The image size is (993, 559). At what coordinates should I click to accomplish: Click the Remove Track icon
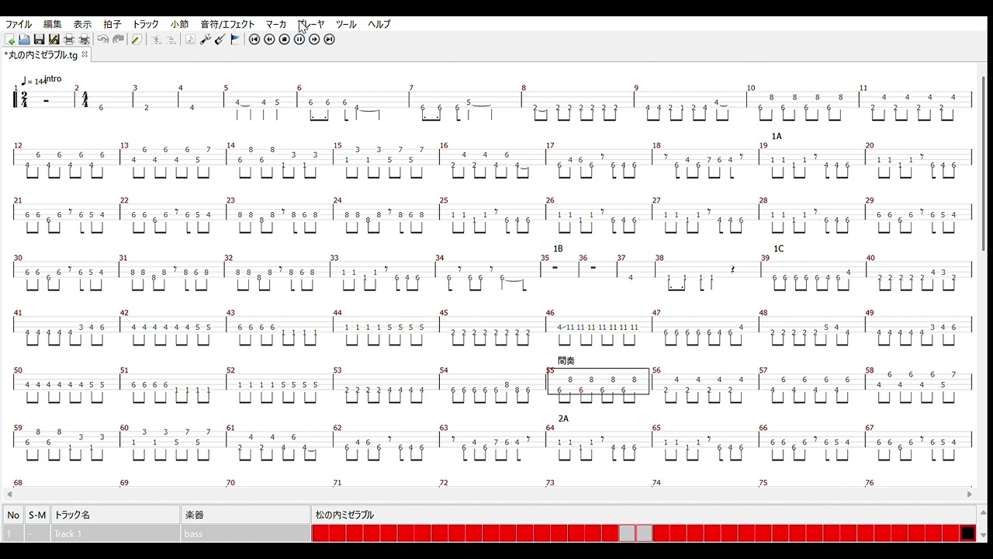(x=171, y=40)
